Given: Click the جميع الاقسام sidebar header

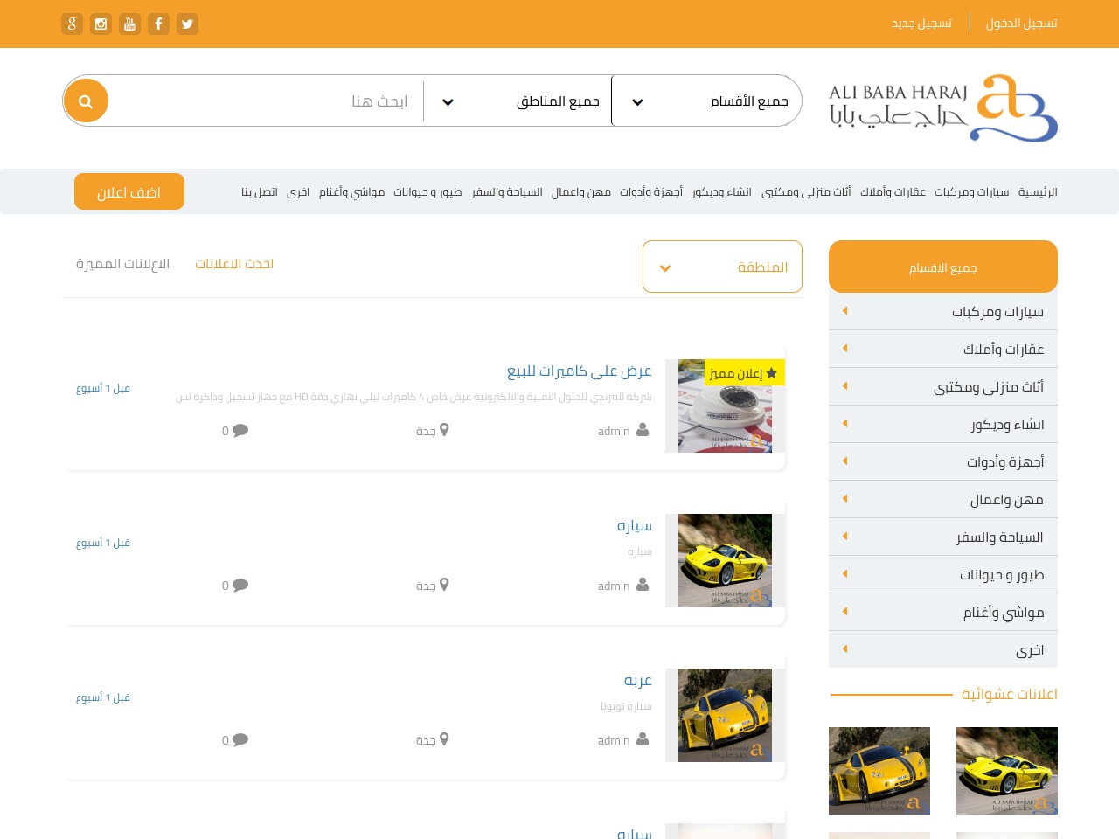Looking at the screenshot, I should 943,267.
